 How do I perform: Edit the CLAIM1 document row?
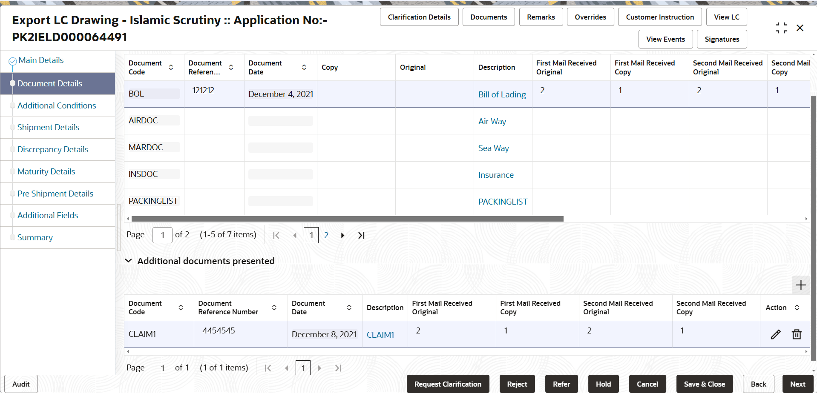click(x=775, y=334)
